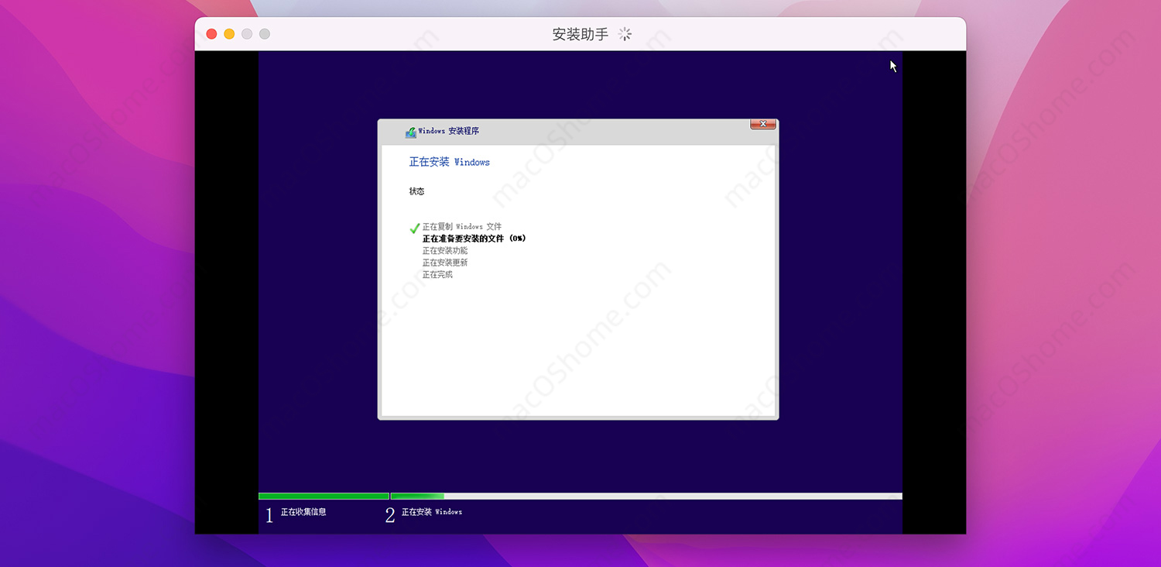Click the completed step 1 progress bar
Viewport: 1161px width, 567px height.
(323, 496)
